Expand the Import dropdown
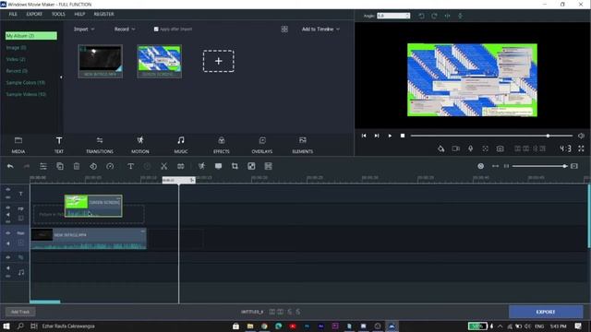This screenshot has height=332, width=591. coord(84,29)
